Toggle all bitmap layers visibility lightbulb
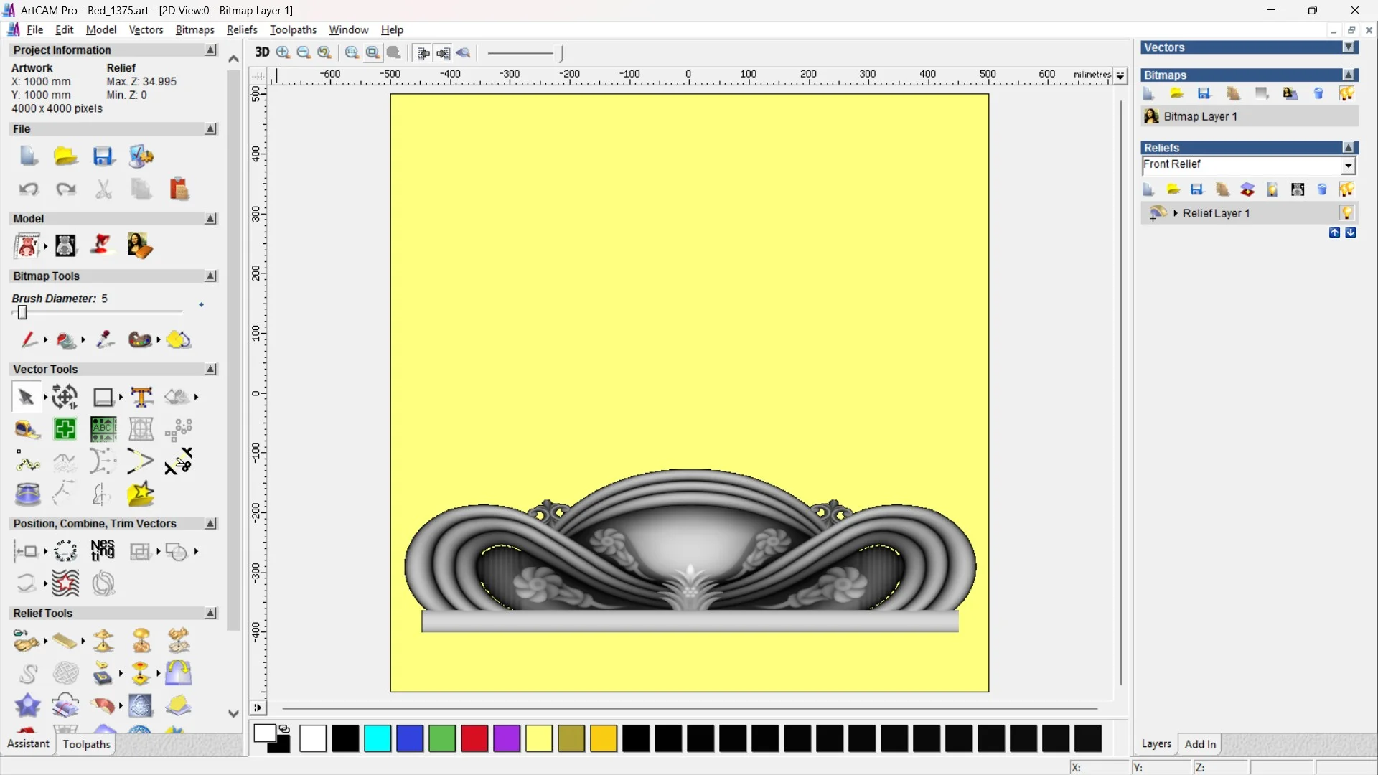The width and height of the screenshot is (1378, 775). 1346,93
